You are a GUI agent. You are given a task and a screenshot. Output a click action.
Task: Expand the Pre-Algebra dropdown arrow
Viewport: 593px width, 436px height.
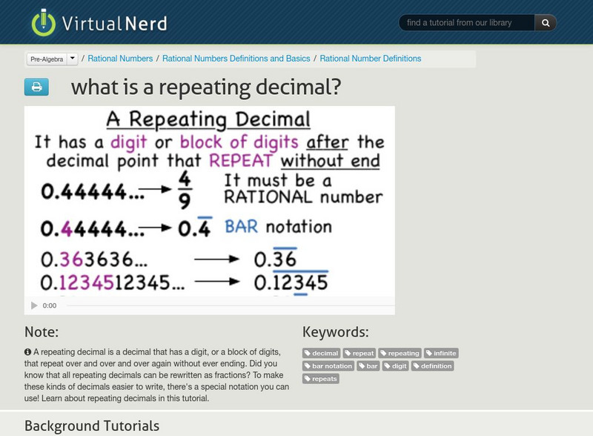pyautogui.click(x=71, y=56)
